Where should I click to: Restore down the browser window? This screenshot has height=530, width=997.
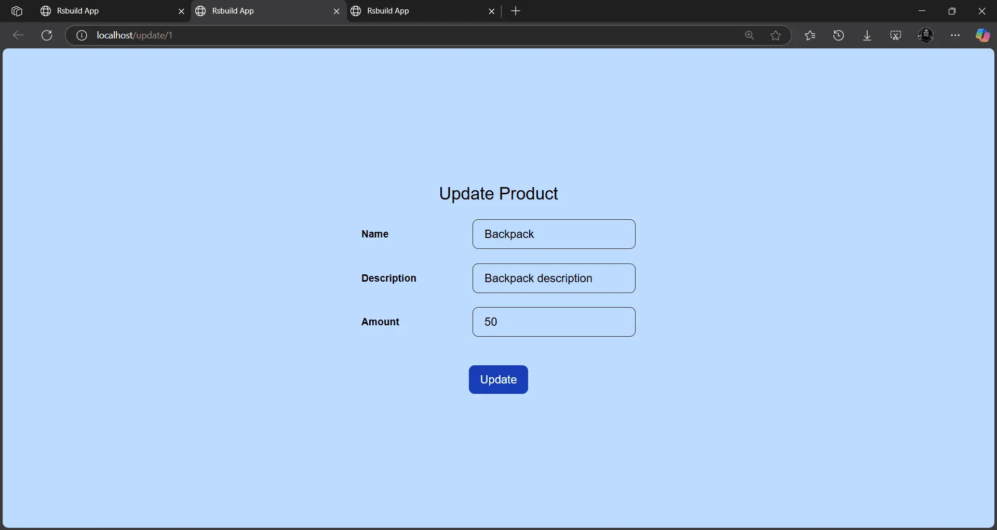[952, 11]
